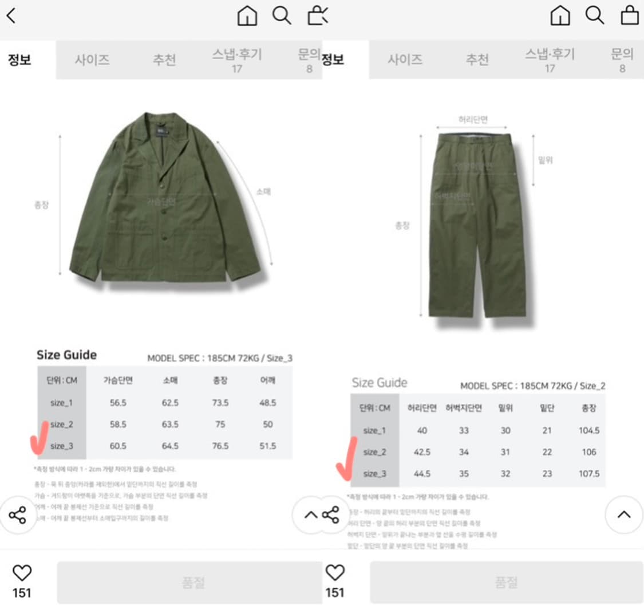Tap the back arrow icon
Viewport: 644px width, 613px height.
11,15
